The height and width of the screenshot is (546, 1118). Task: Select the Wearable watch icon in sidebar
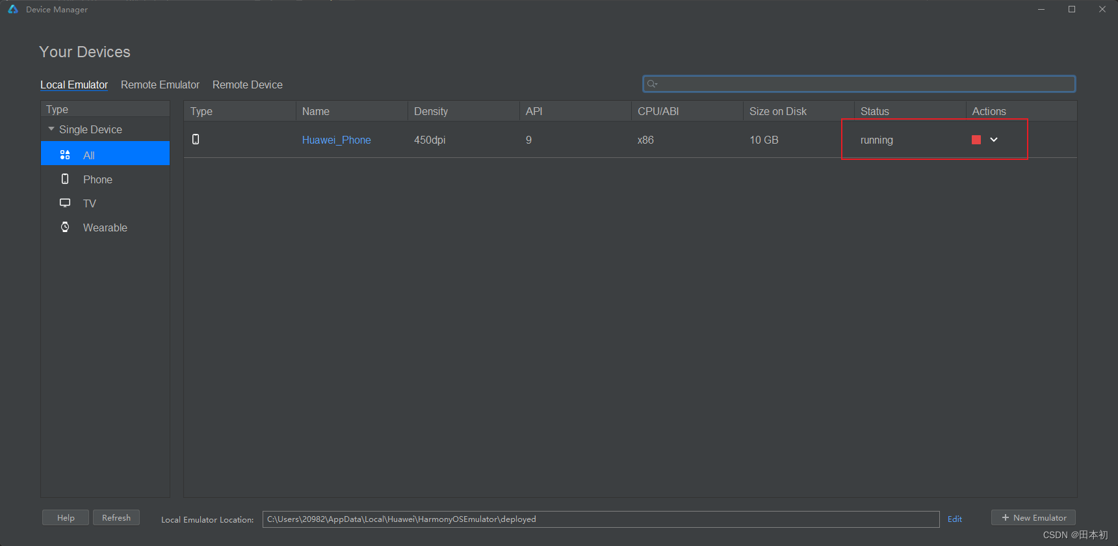[65, 227]
